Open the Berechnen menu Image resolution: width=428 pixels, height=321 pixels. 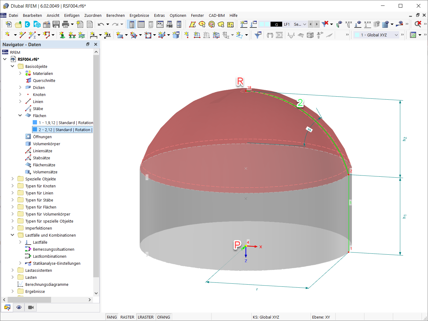115,15
